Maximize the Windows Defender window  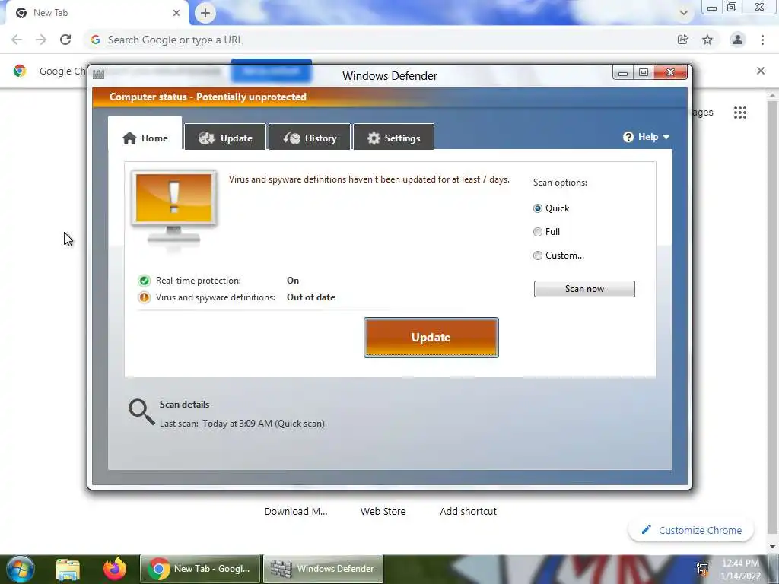click(x=644, y=72)
